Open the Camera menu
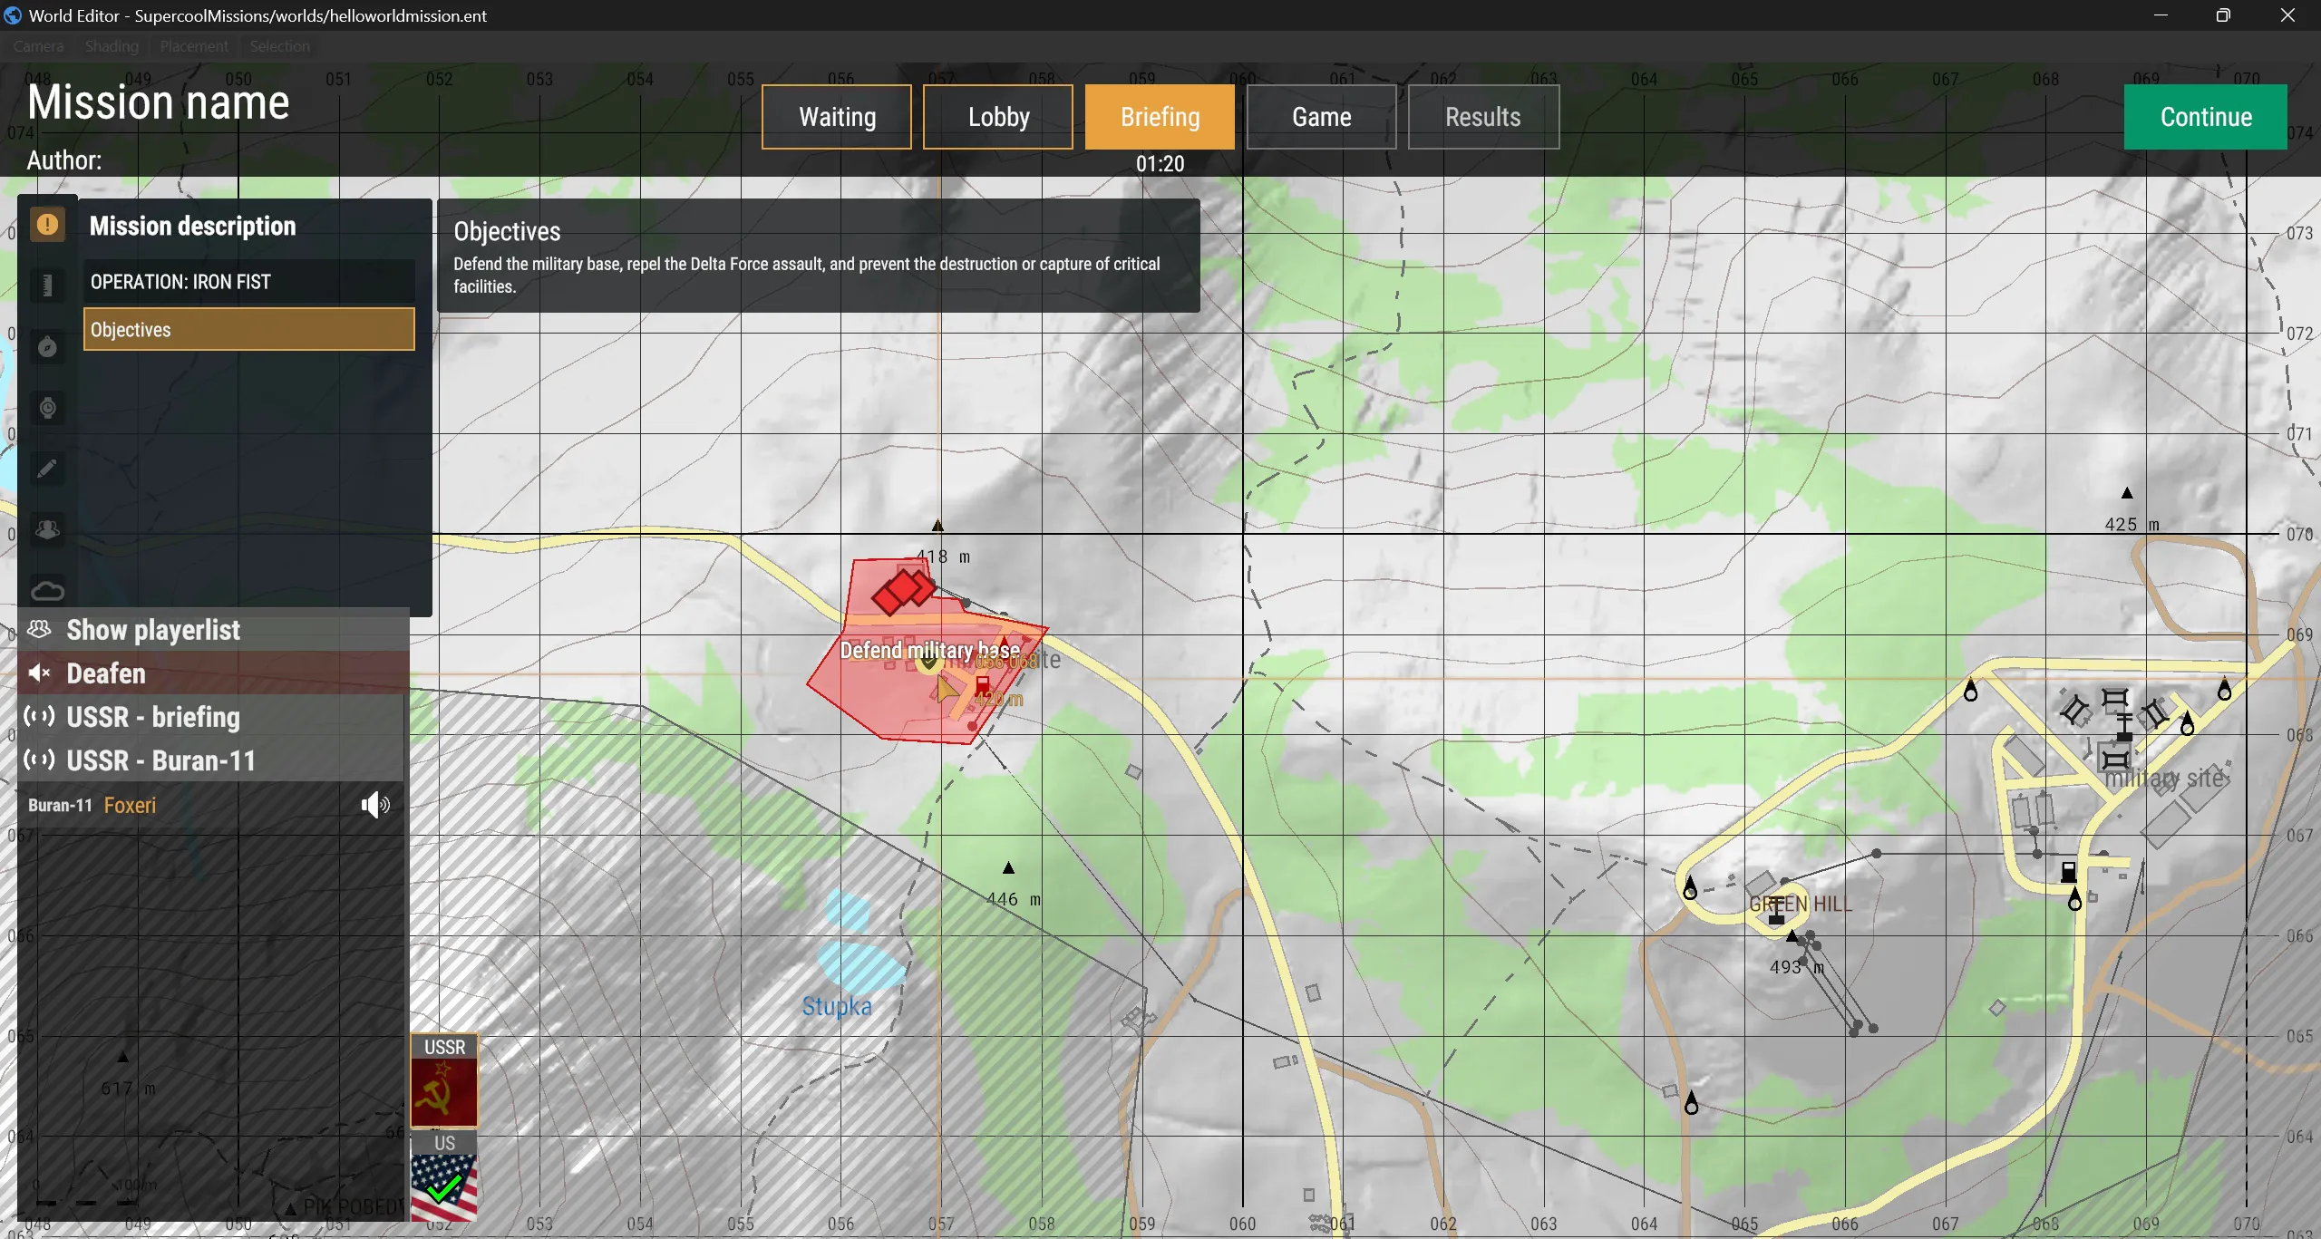Screen dimensions: 2321x1239 click(x=38, y=46)
